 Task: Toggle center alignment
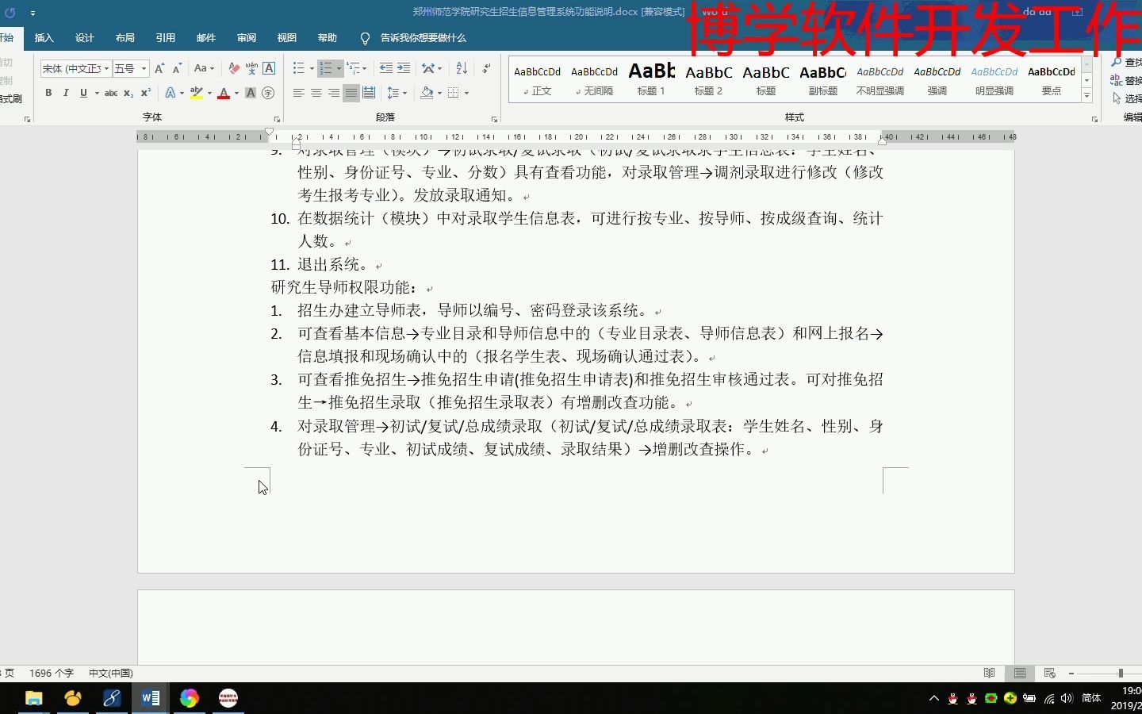click(316, 93)
